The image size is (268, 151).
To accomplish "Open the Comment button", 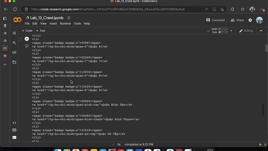I will click(215, 20).
